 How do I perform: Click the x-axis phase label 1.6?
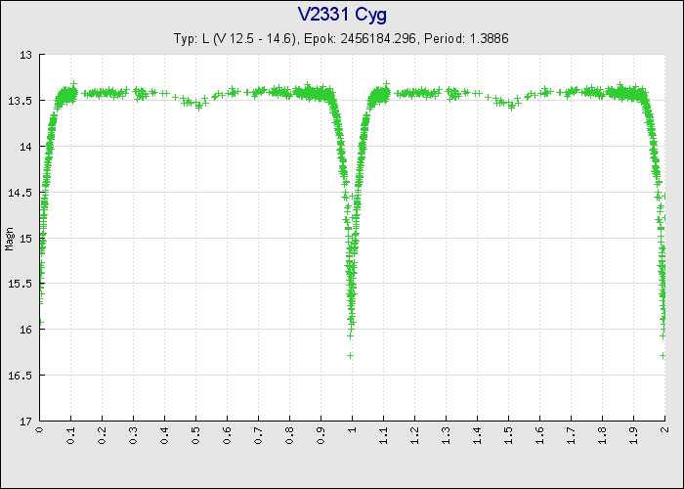click(540, 435)
